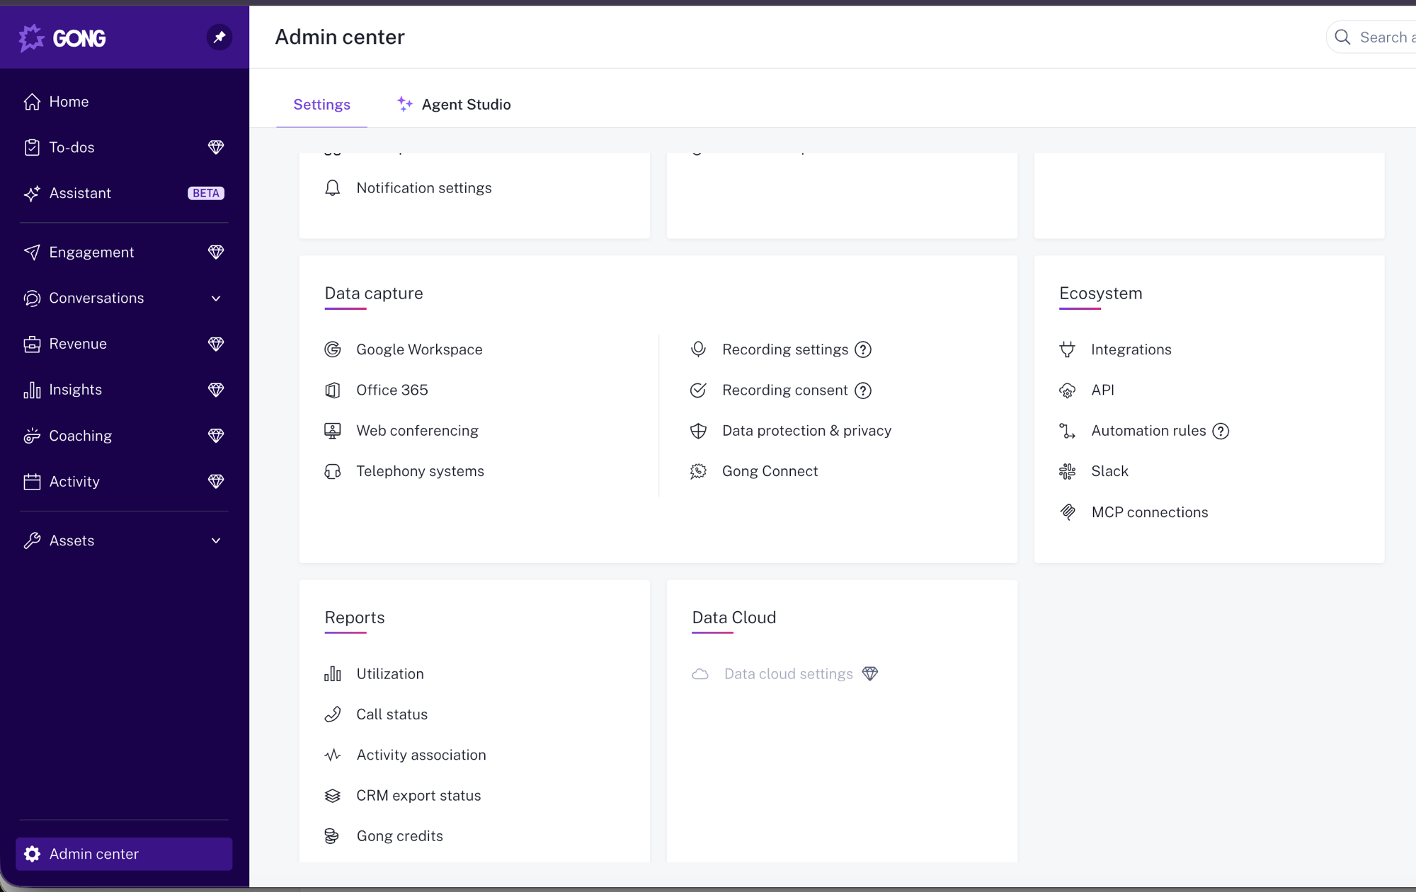The height and width of the screenshot is (892, 1416).
Task: Click the diamond icon next to Insights
Action: 216,390
